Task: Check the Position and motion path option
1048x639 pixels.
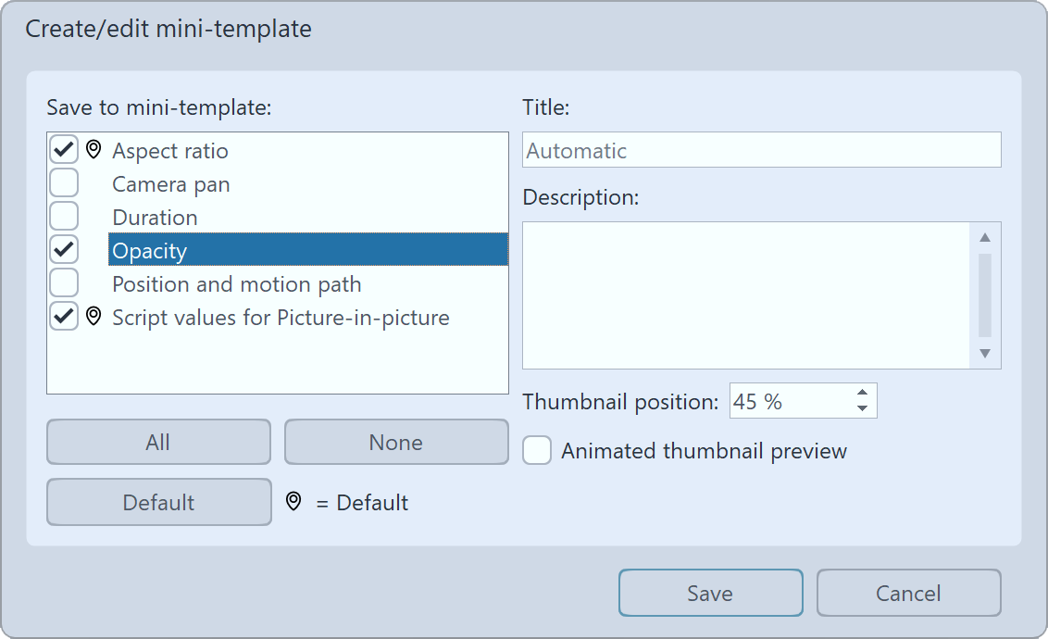Action: coord(62,282)
